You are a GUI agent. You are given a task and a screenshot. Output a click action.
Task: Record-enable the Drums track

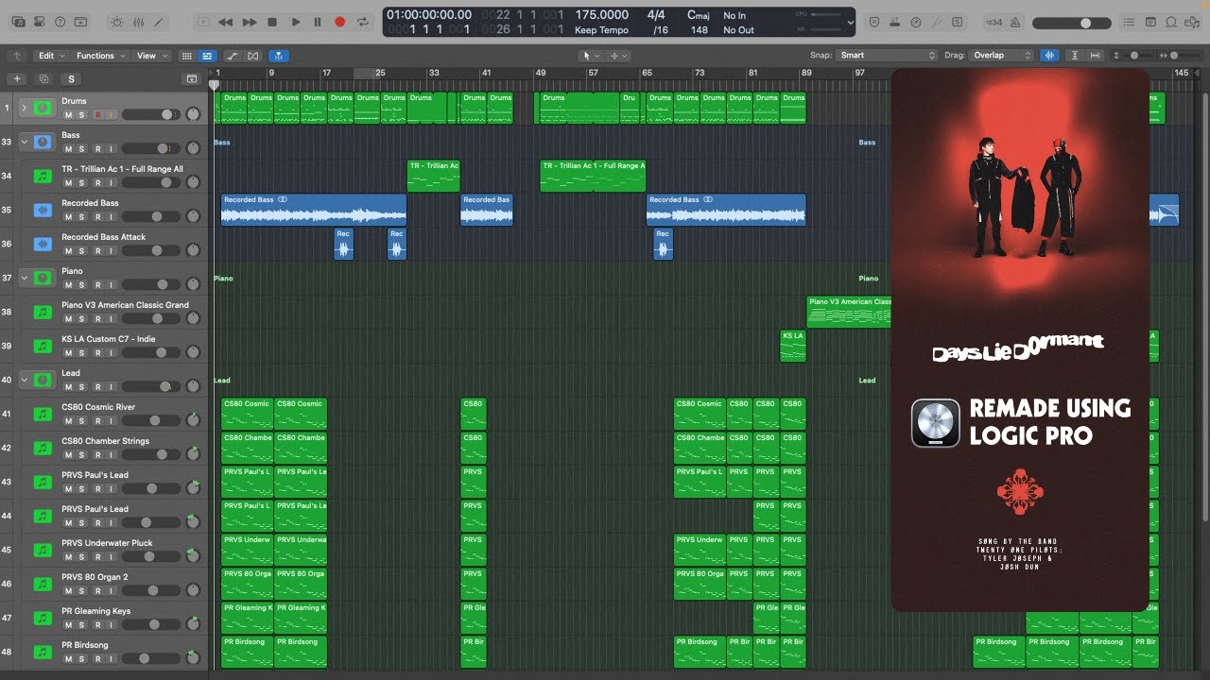point(96,114)
